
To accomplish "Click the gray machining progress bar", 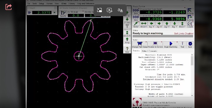I will click(x=163, y=36).
